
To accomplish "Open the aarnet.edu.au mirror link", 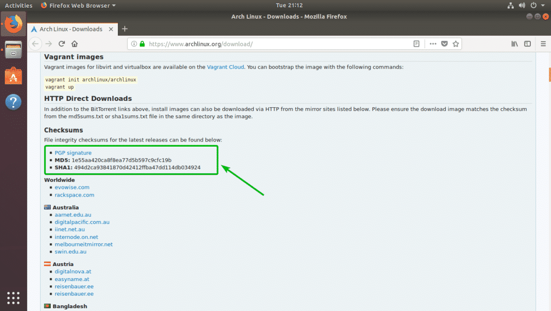I will click(x=73, y=215).
